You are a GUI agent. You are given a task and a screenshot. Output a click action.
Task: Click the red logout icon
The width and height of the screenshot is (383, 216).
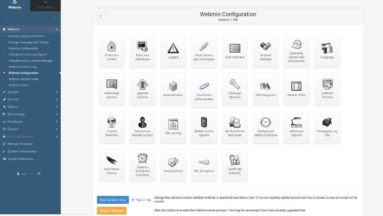click(x=32, y=174)
